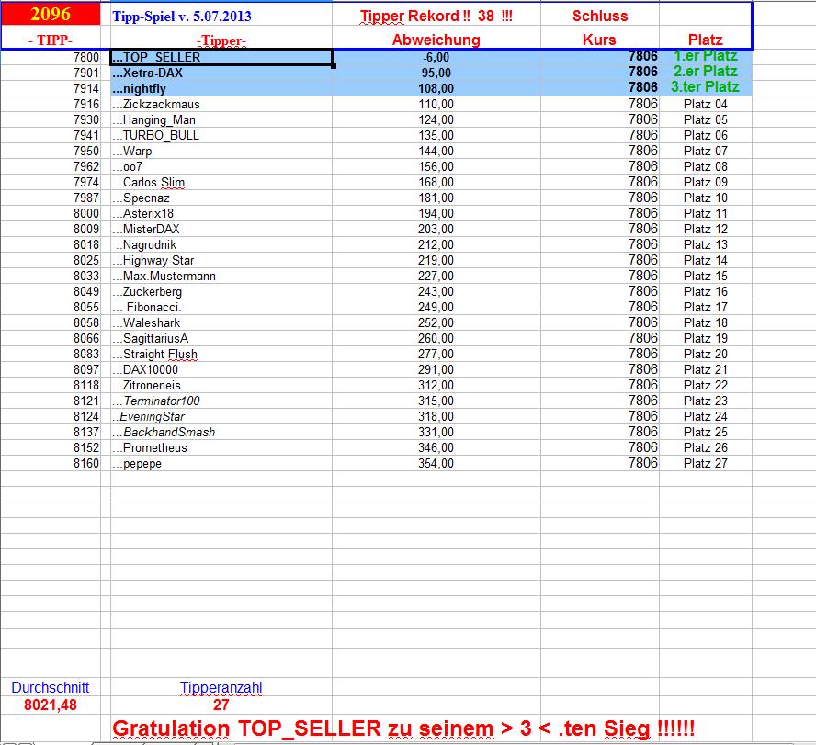Click the deviation value -6,00

pyautogui.click(x=436, y=57)
